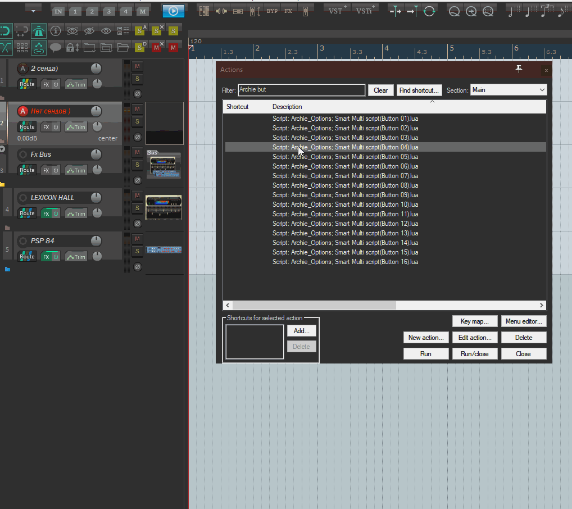Click the blue play button in the toolbar

click(x=173, y=11)
